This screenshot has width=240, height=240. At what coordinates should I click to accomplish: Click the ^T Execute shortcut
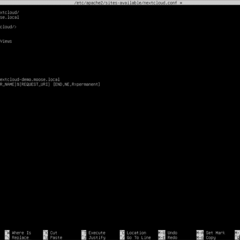94,233
